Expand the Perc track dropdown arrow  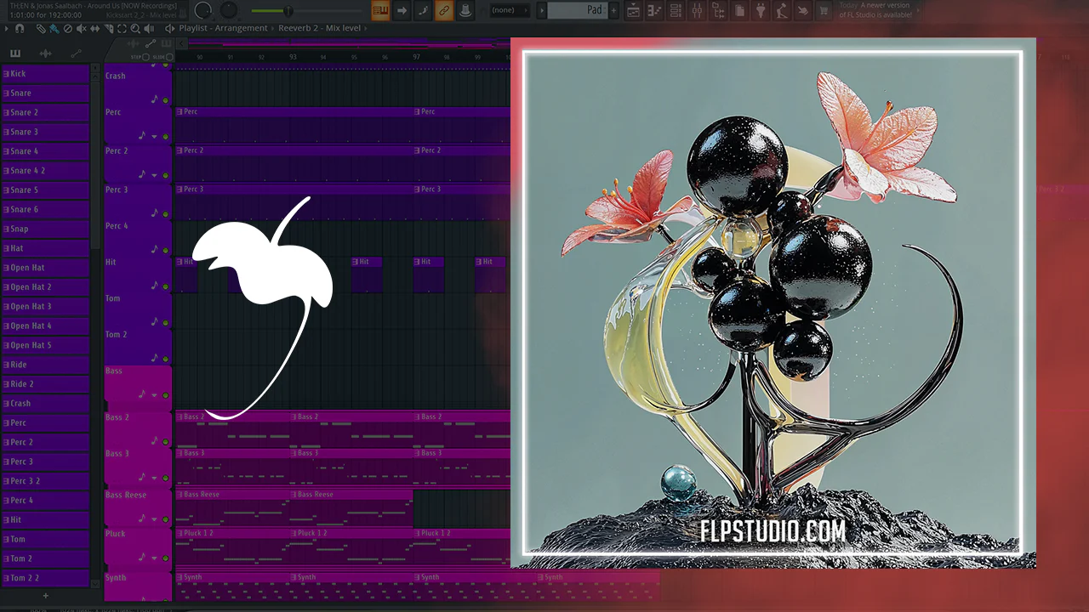(154, 136)
